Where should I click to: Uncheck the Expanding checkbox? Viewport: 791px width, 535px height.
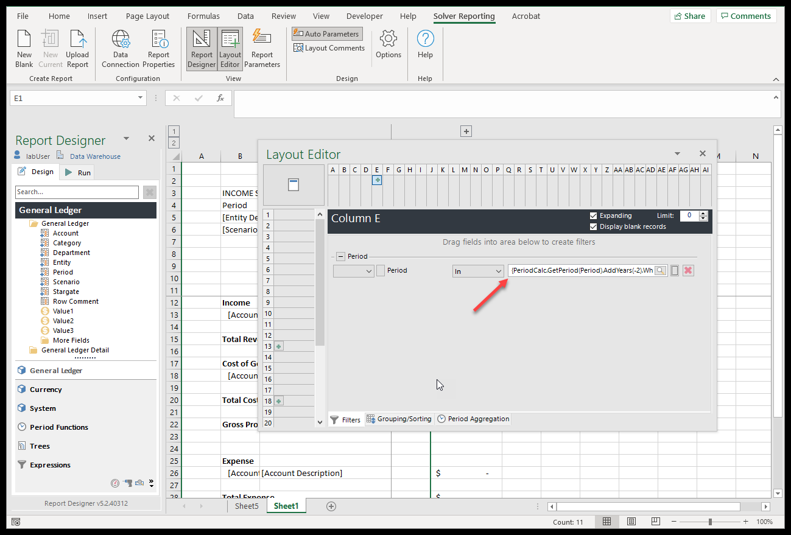click(594, 215)
